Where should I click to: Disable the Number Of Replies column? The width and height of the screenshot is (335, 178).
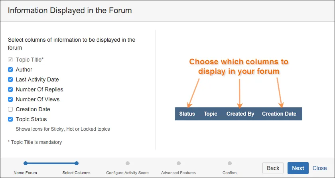pyautogui.click(x=10, y=89)
